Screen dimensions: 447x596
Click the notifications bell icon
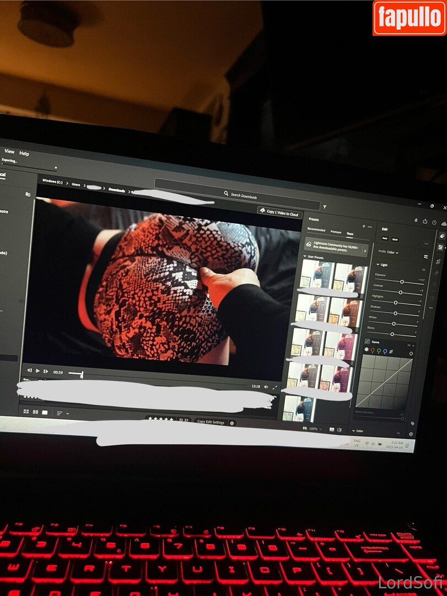(416, 220)
